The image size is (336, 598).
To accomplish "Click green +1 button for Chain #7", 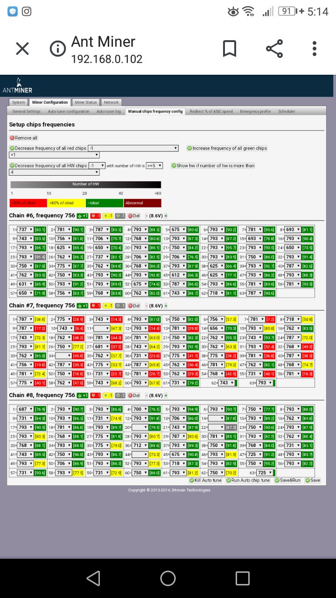I will tap(83, 306).
